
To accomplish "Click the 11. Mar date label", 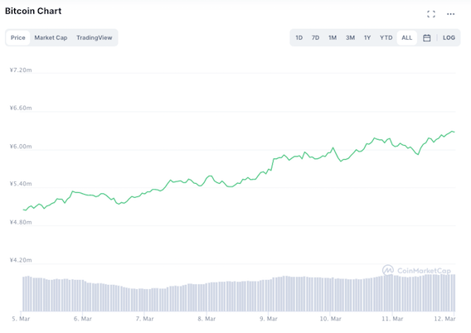I will coord(392,319).
